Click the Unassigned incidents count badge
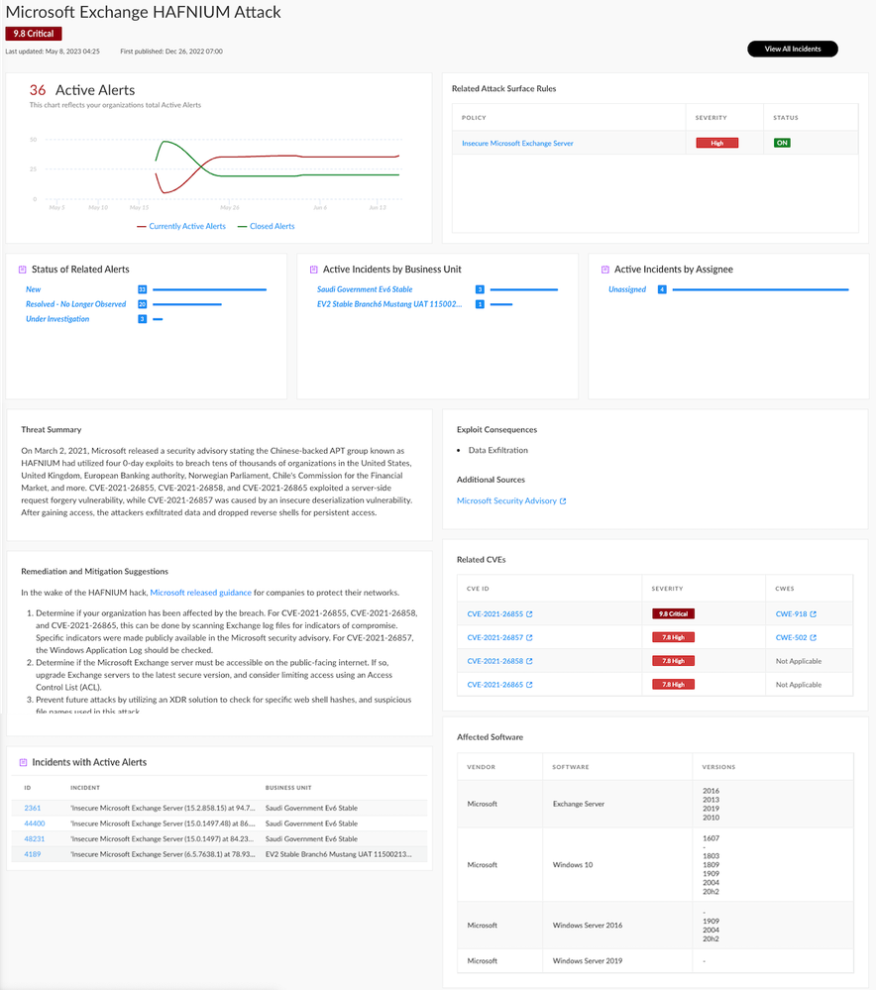This screenshot has width=876, height=990. pyautogui.click(x=662, y=289)
